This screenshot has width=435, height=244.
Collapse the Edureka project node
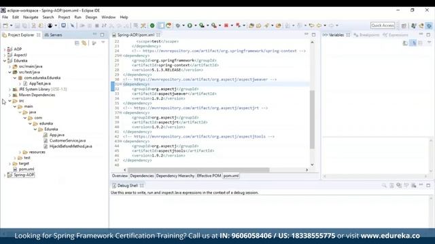5,60
